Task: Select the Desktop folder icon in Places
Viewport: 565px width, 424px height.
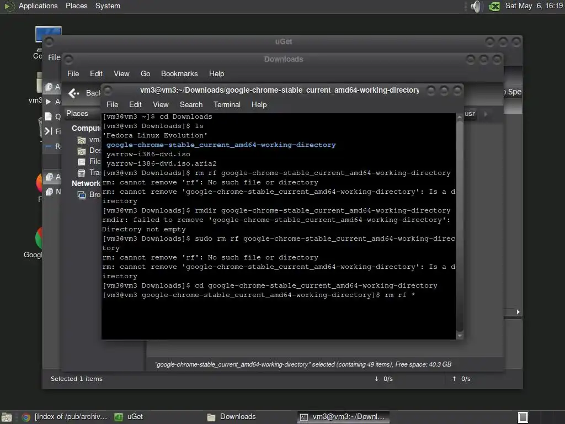Action: pos(82,151)
